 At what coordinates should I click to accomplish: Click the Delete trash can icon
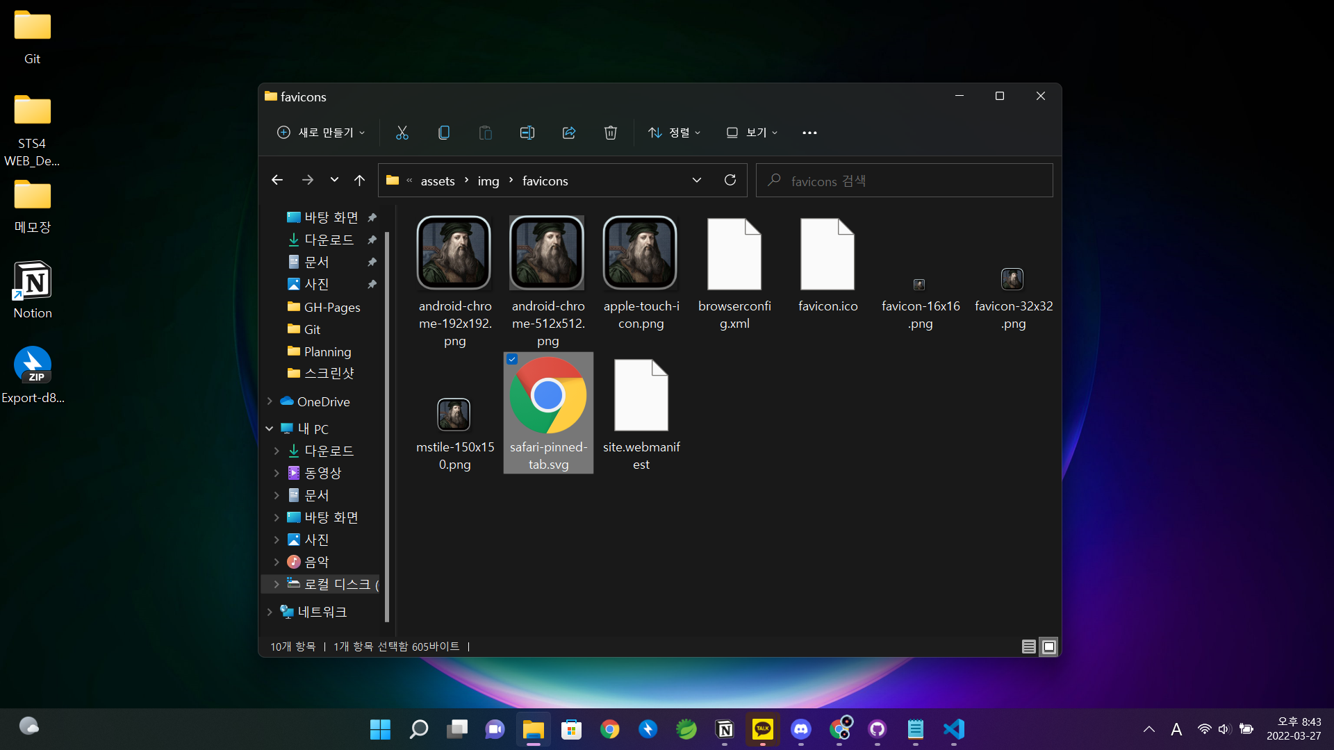(x=610, y=133)
